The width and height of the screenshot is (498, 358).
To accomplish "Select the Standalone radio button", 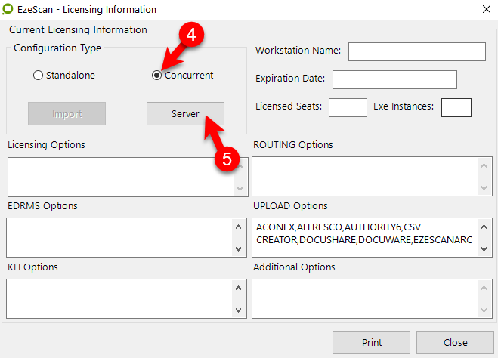I will pos(39,76).
